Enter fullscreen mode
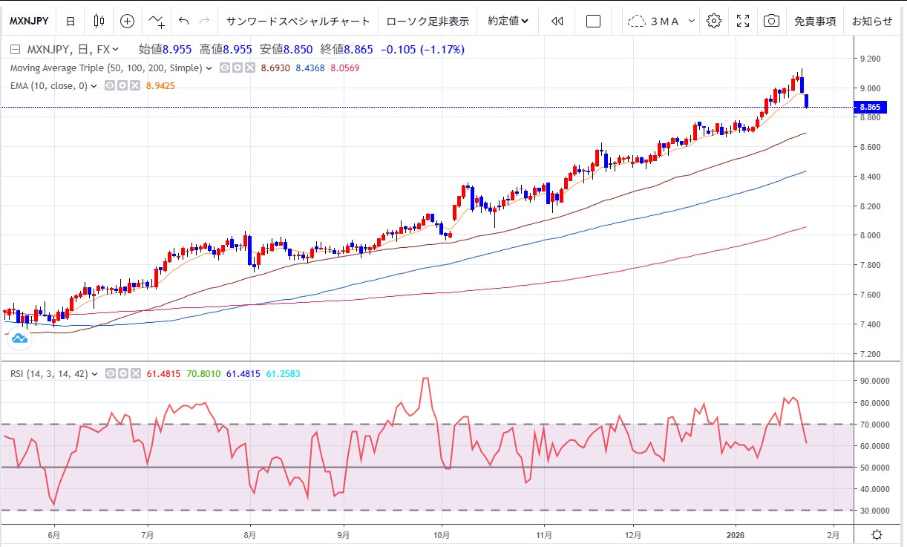Viewport: 907px width, 547px height. pyautogui.click(x=743, y=21)
